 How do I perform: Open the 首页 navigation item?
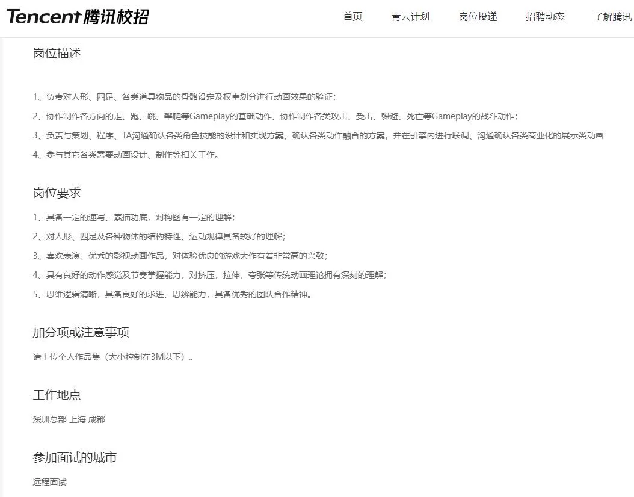pos(352,17)
